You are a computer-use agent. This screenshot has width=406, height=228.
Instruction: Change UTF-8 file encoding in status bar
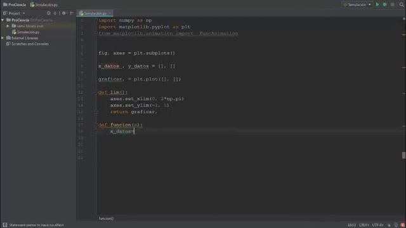pyautogui.click(x=378, y=225)
